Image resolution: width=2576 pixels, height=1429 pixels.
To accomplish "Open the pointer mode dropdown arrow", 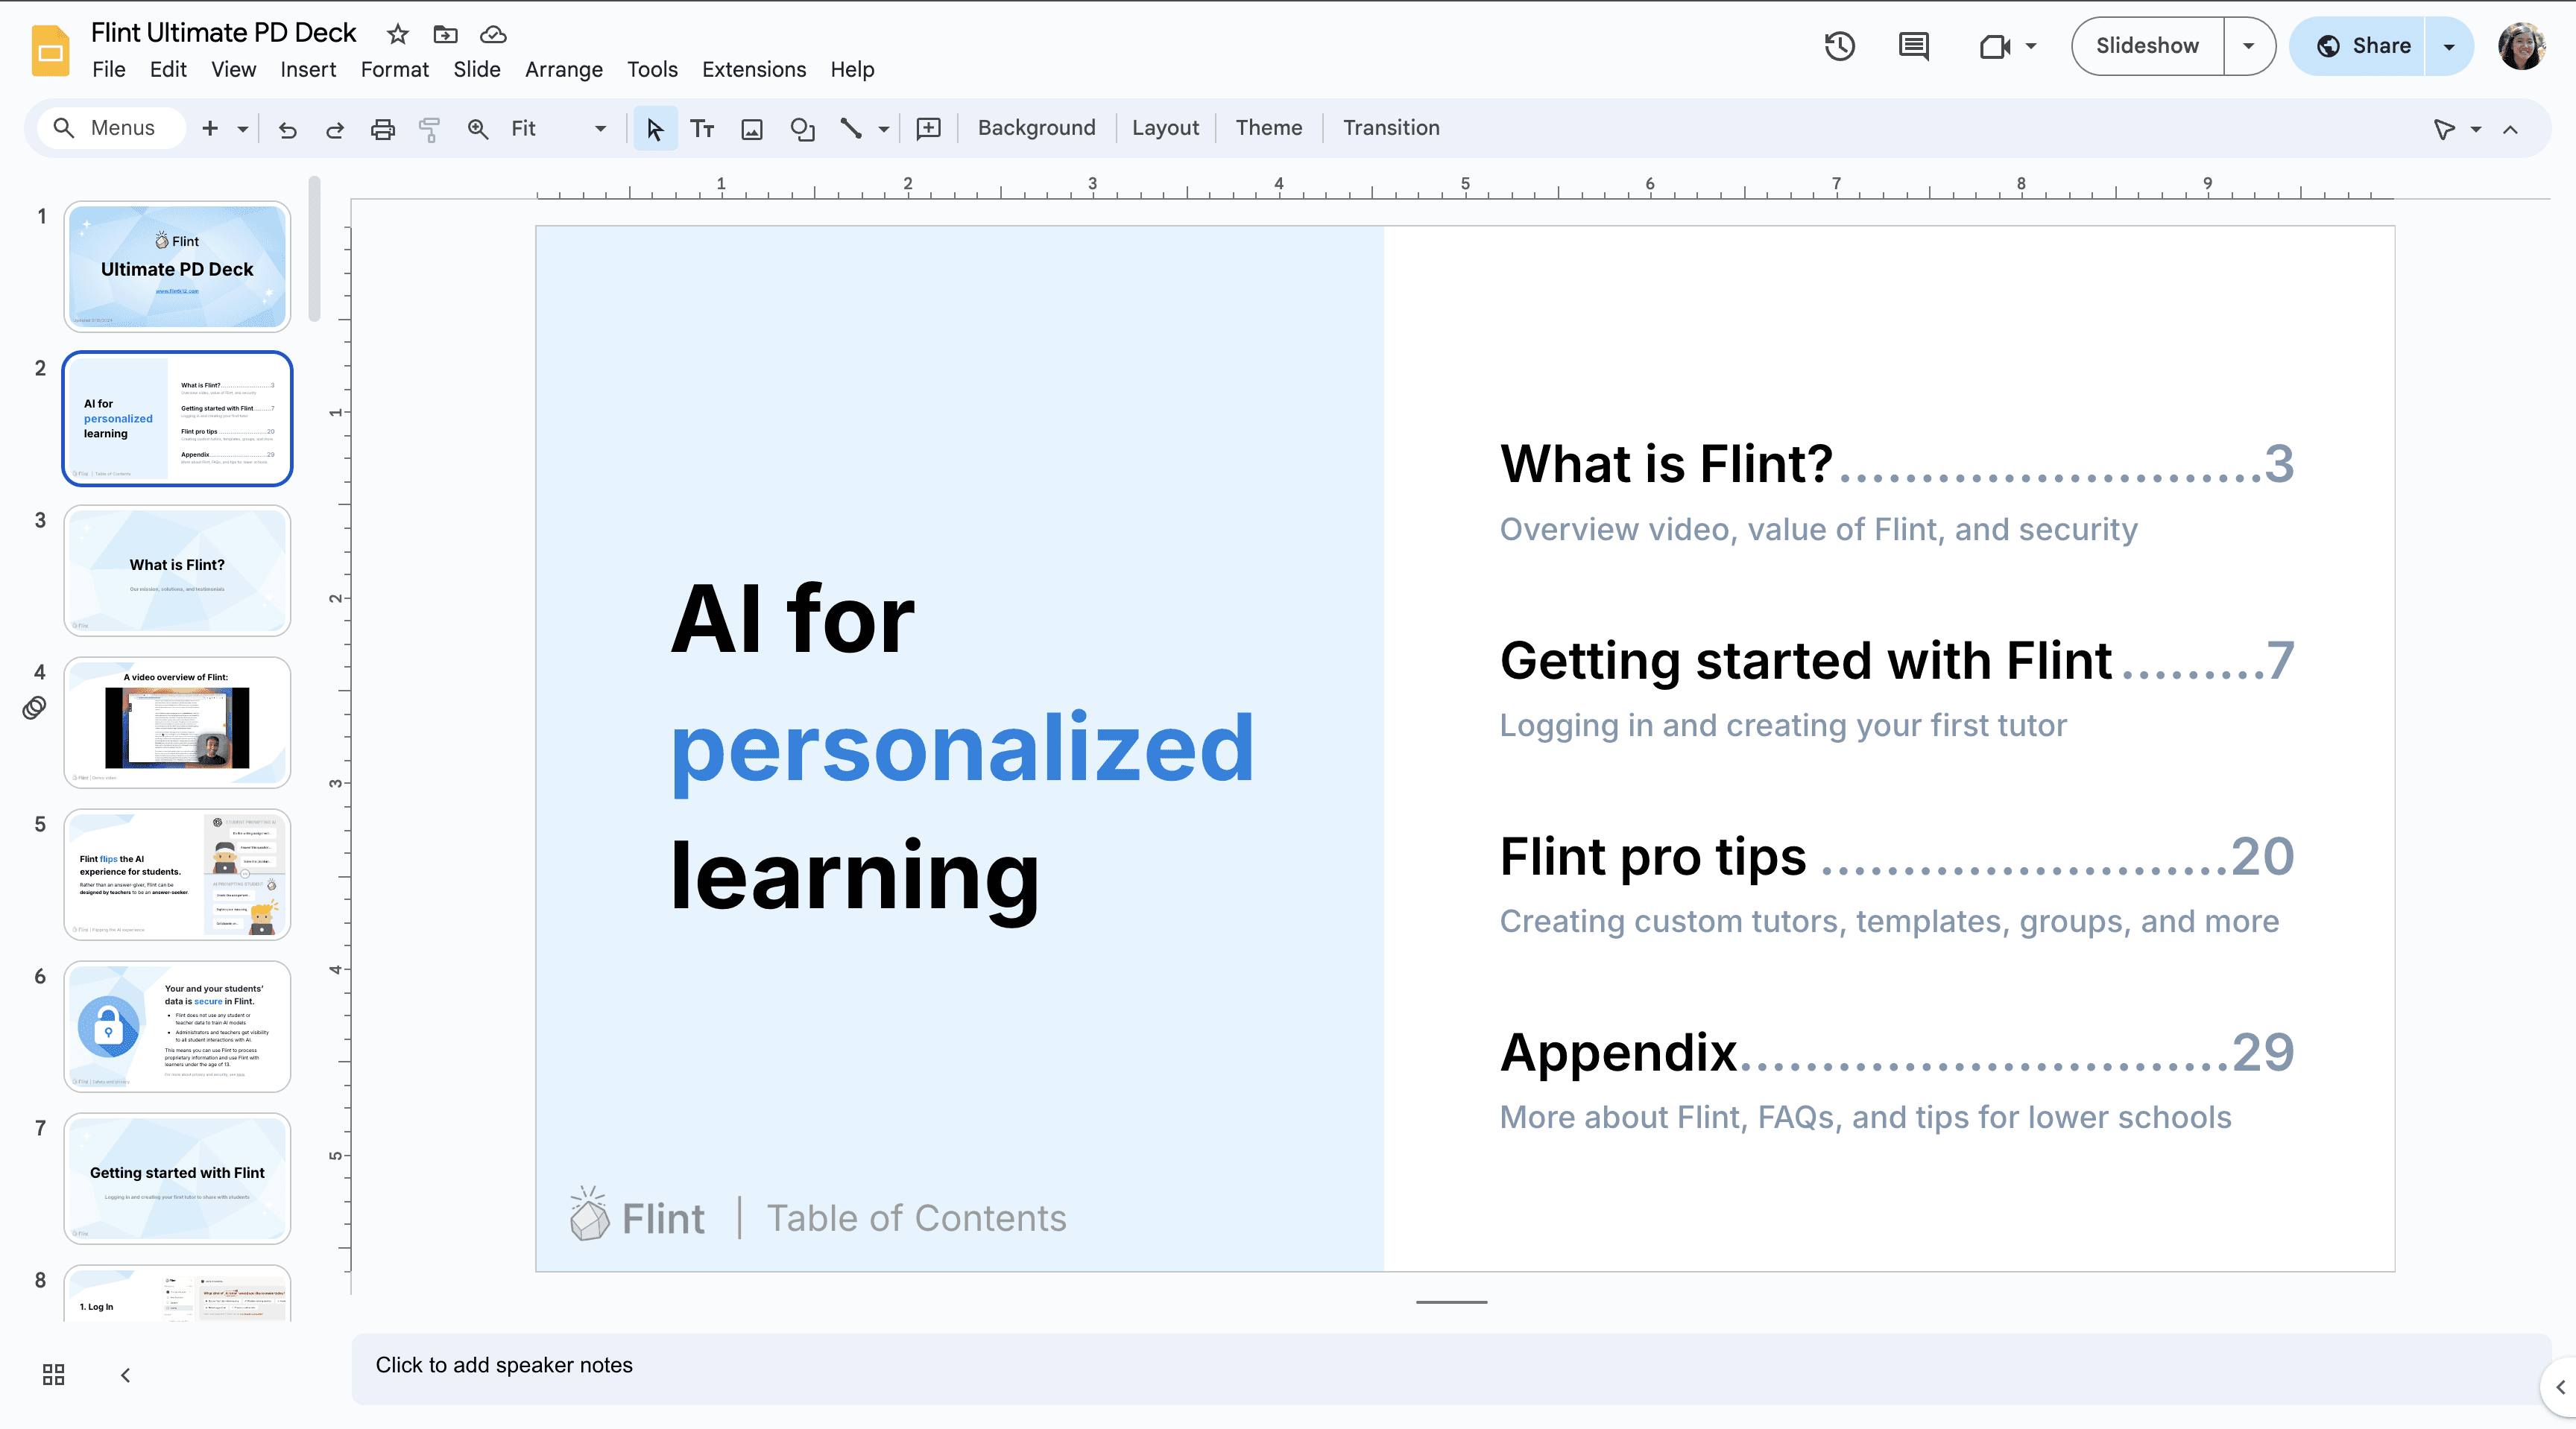I will pos(2476,129).
